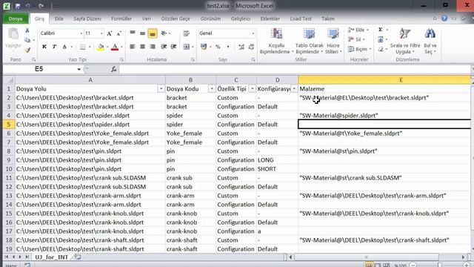Screen dimensions: 474x267
Task: Select column E header
Action: click(x=384, y=80)
